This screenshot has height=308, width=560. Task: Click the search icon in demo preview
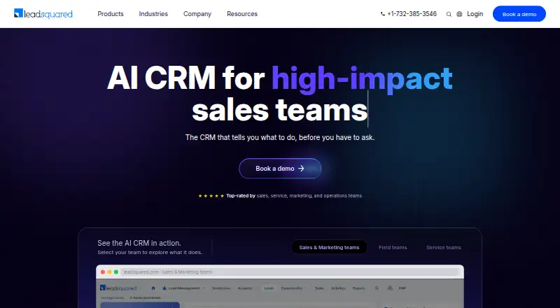(x=377, y=288)
